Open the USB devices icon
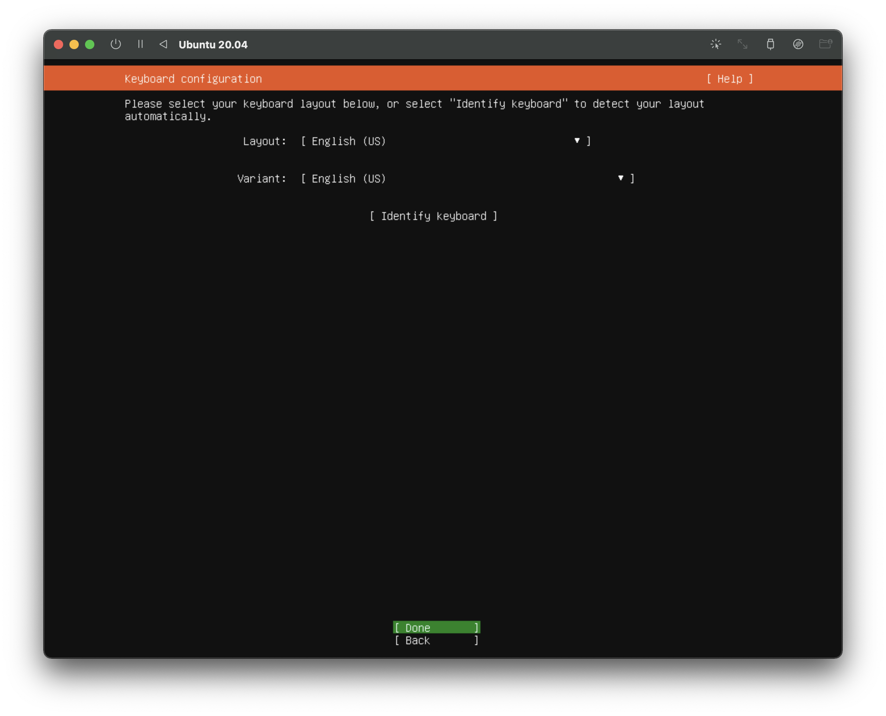This screenshot has height=716, width=886. coord(770,44)
